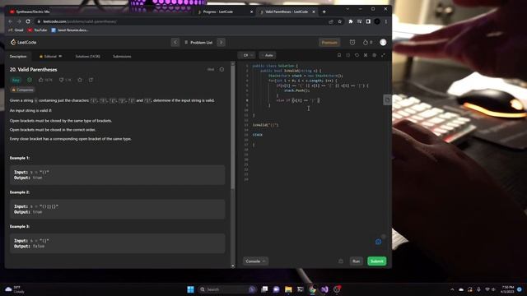Open a new Chrome tab
Viewport: 527px width, 296px height.
pos(324,12)
